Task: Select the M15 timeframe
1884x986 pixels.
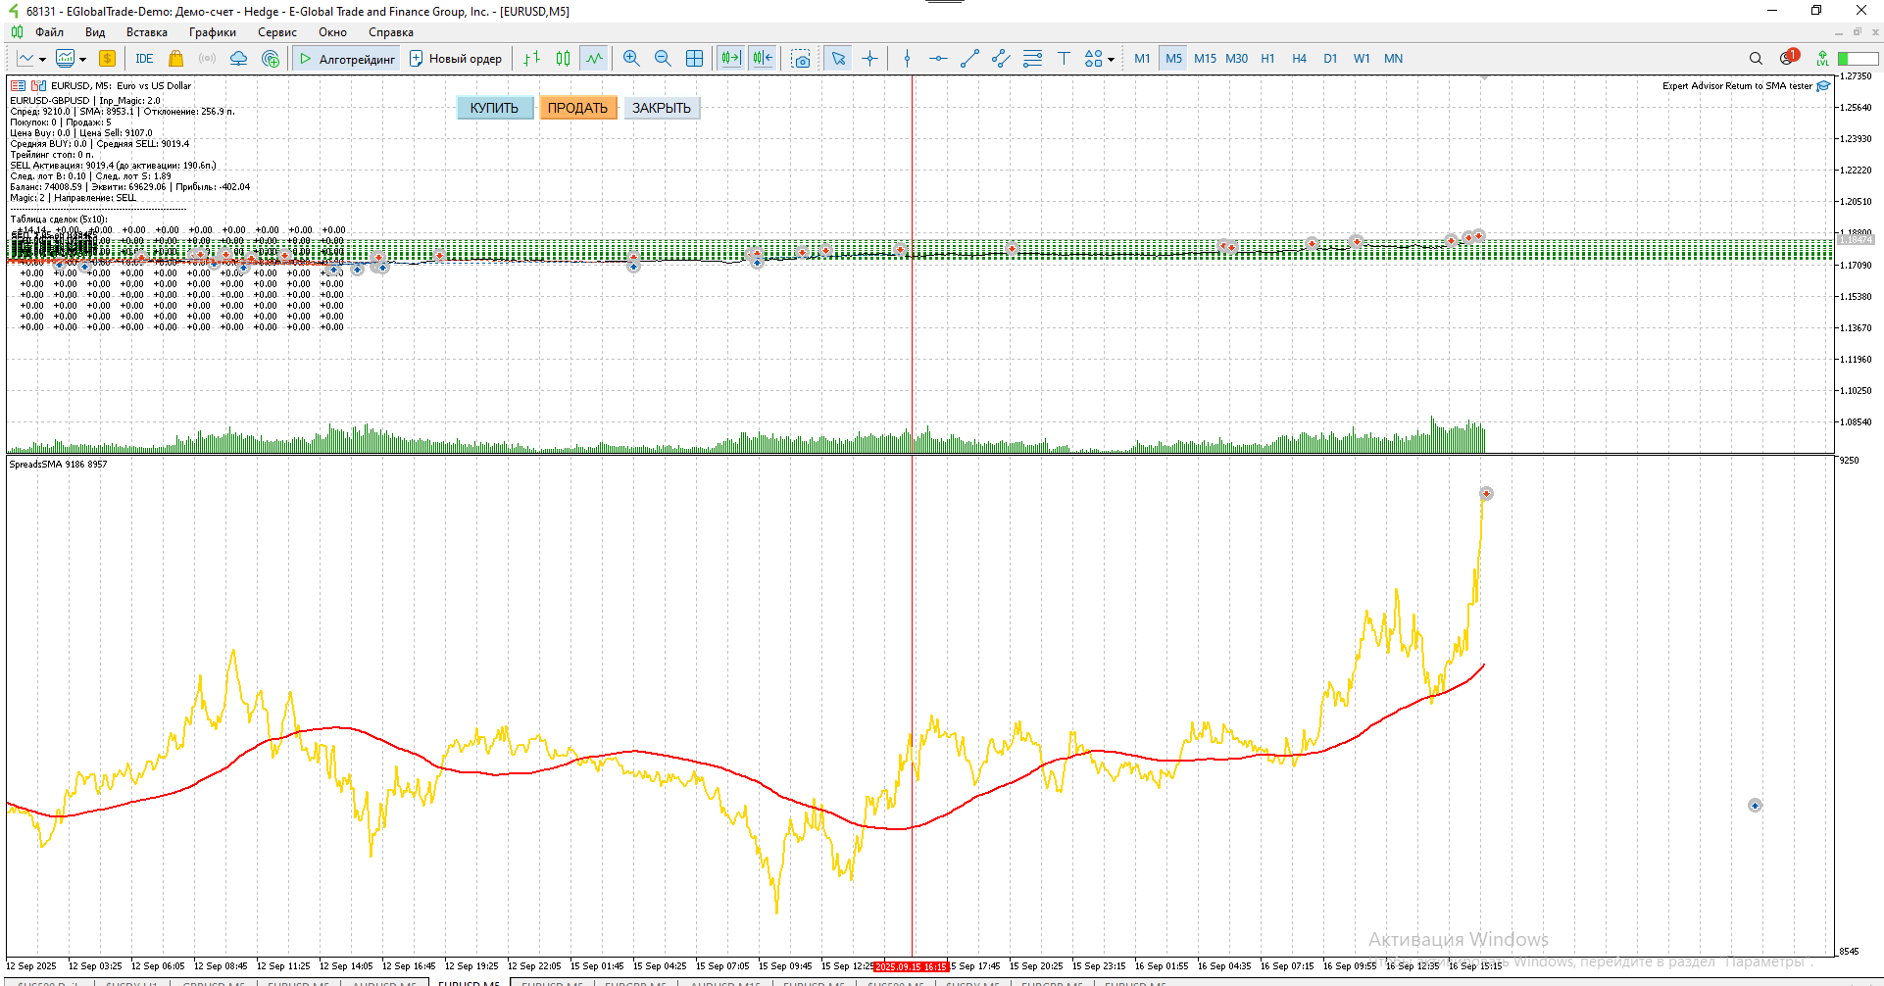Action: [x=1205, y=59]
